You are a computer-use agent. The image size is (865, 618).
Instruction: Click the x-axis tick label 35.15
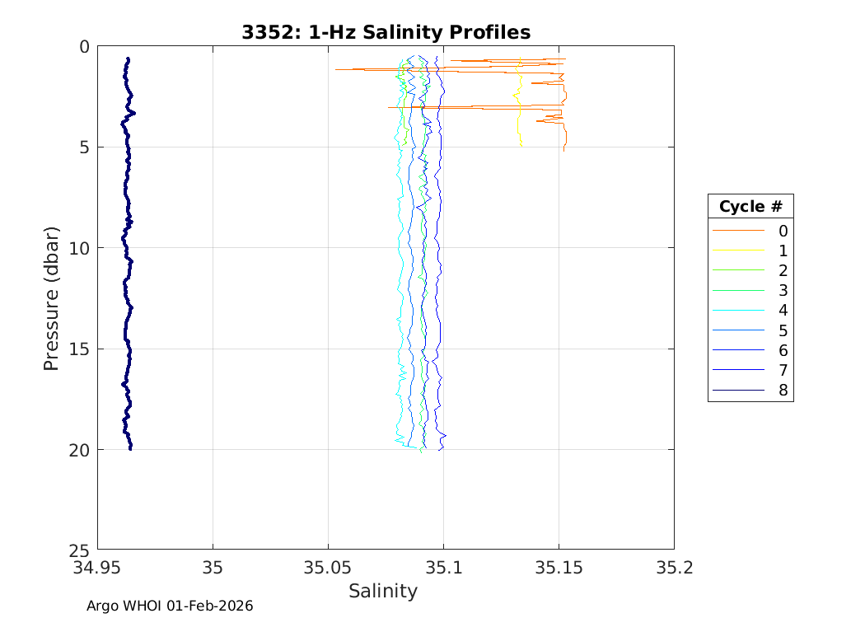[559, 568]
